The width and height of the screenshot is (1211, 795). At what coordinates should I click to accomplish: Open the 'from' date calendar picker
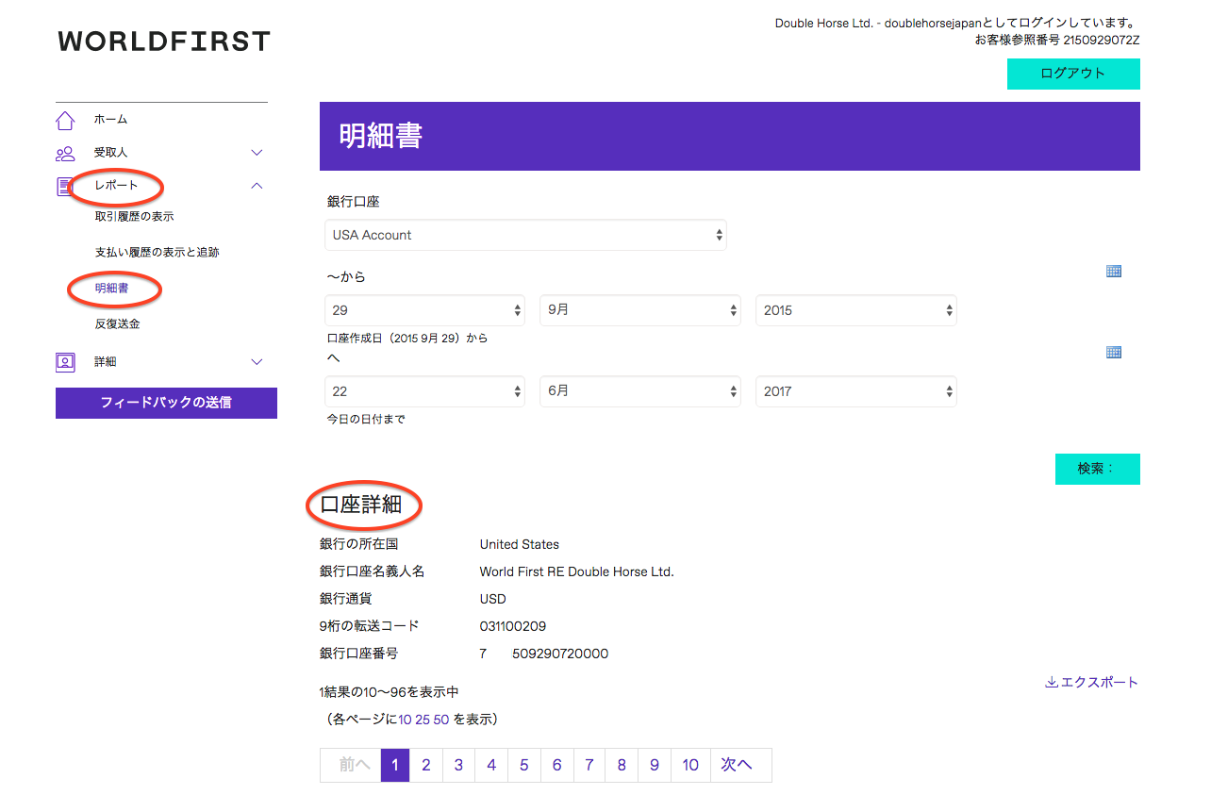tap(1113, 272)
